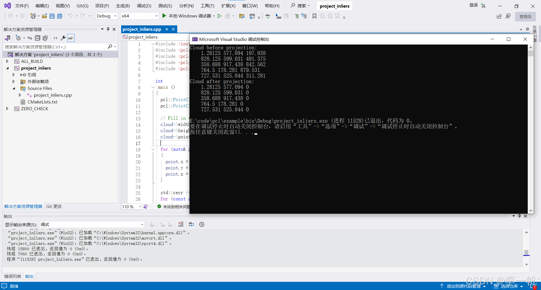Click the Open File folder icon

pos(45,16)
